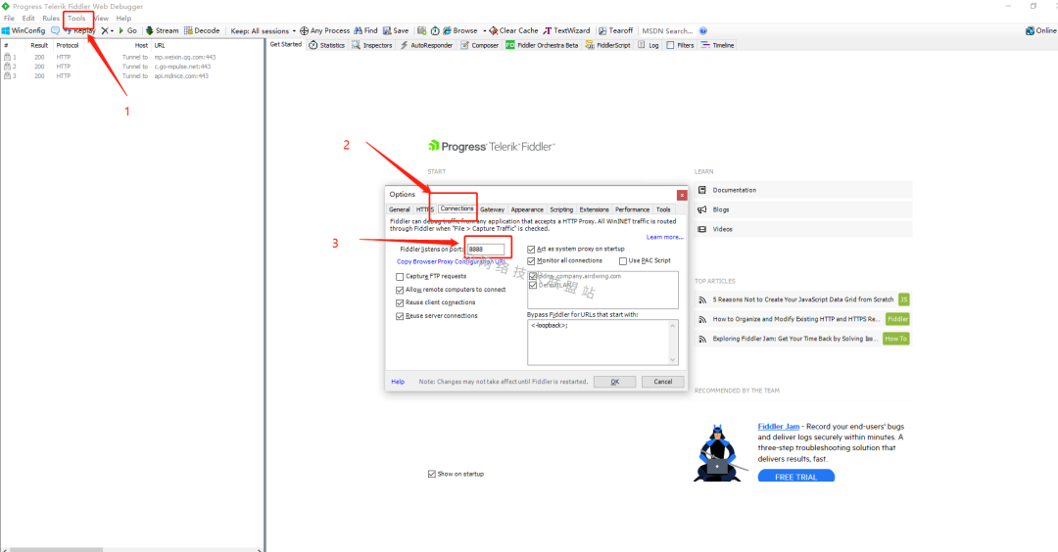Open the dropdown arrow beside Remove X
Viewport: 1058px width, 552px height.
pyautogui.click(x=112, y=31)
